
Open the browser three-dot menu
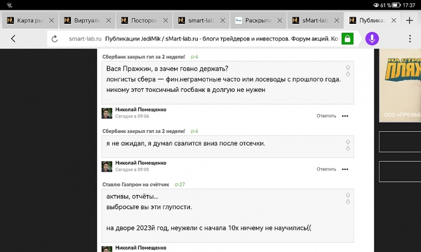[x=410, y=39]
